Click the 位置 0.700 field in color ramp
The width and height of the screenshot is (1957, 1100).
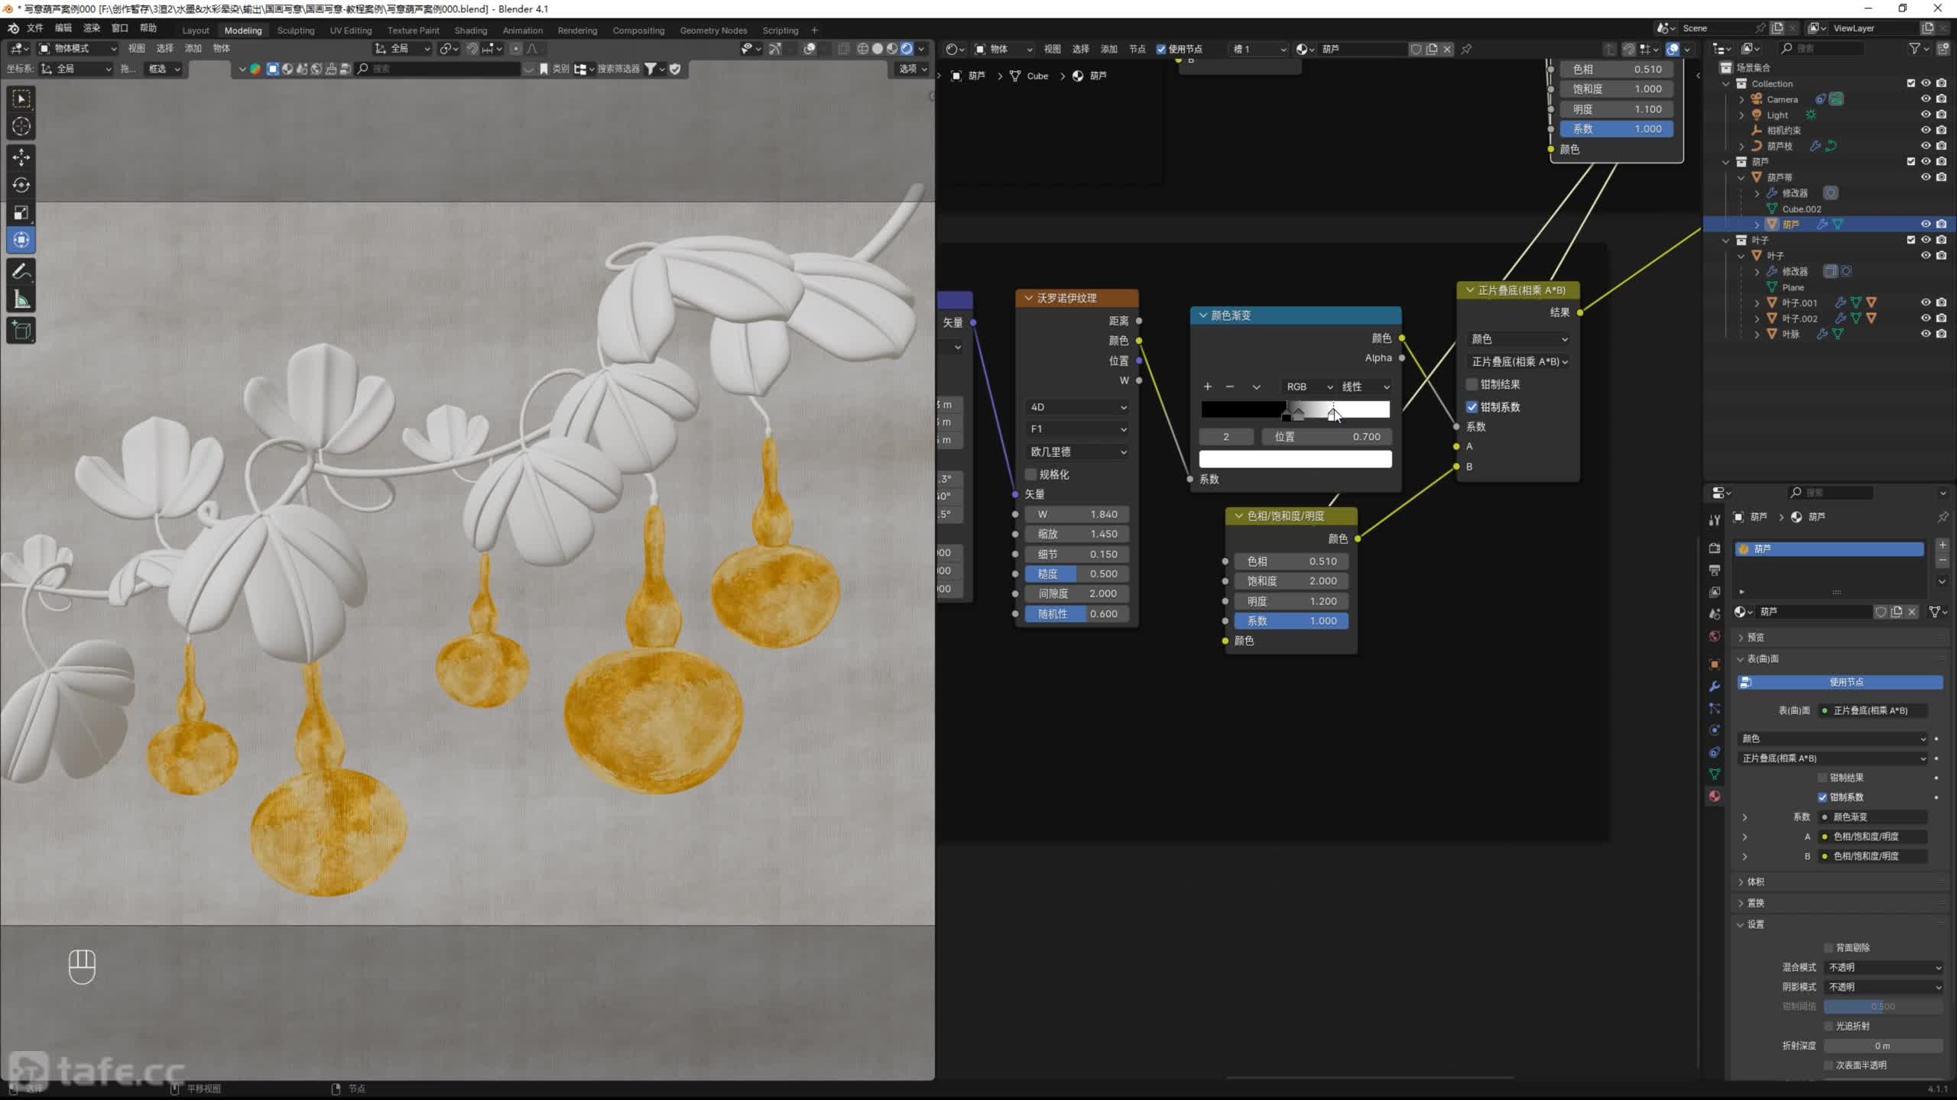coord(1326,437)
